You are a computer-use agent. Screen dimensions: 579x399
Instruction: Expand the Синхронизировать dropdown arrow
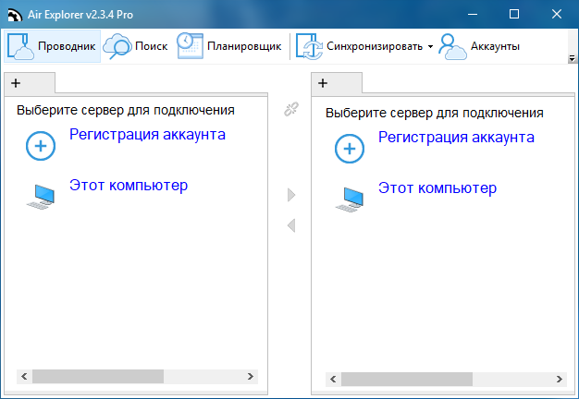pyautogui.click(x=430, y=46)
